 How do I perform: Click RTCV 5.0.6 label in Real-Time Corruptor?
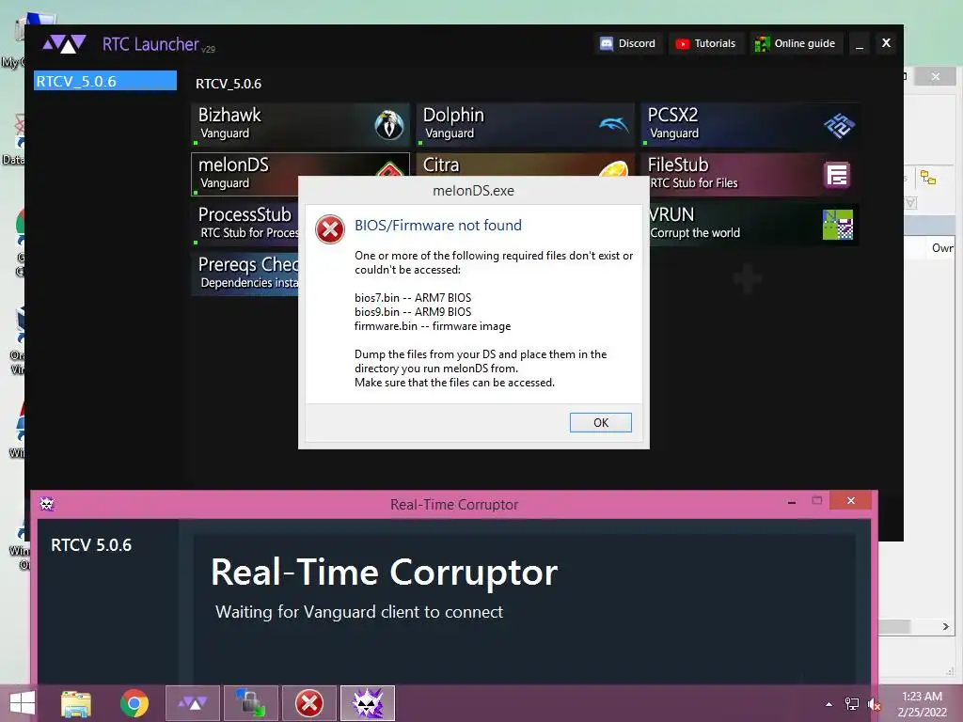click(91, 545)
